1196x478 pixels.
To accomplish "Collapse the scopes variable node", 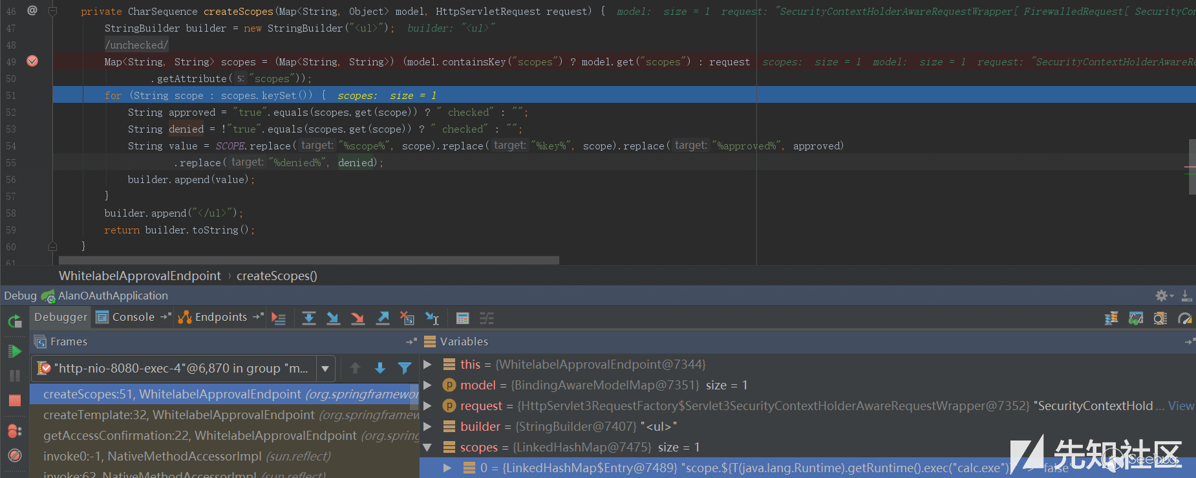I will pos(427,447).
